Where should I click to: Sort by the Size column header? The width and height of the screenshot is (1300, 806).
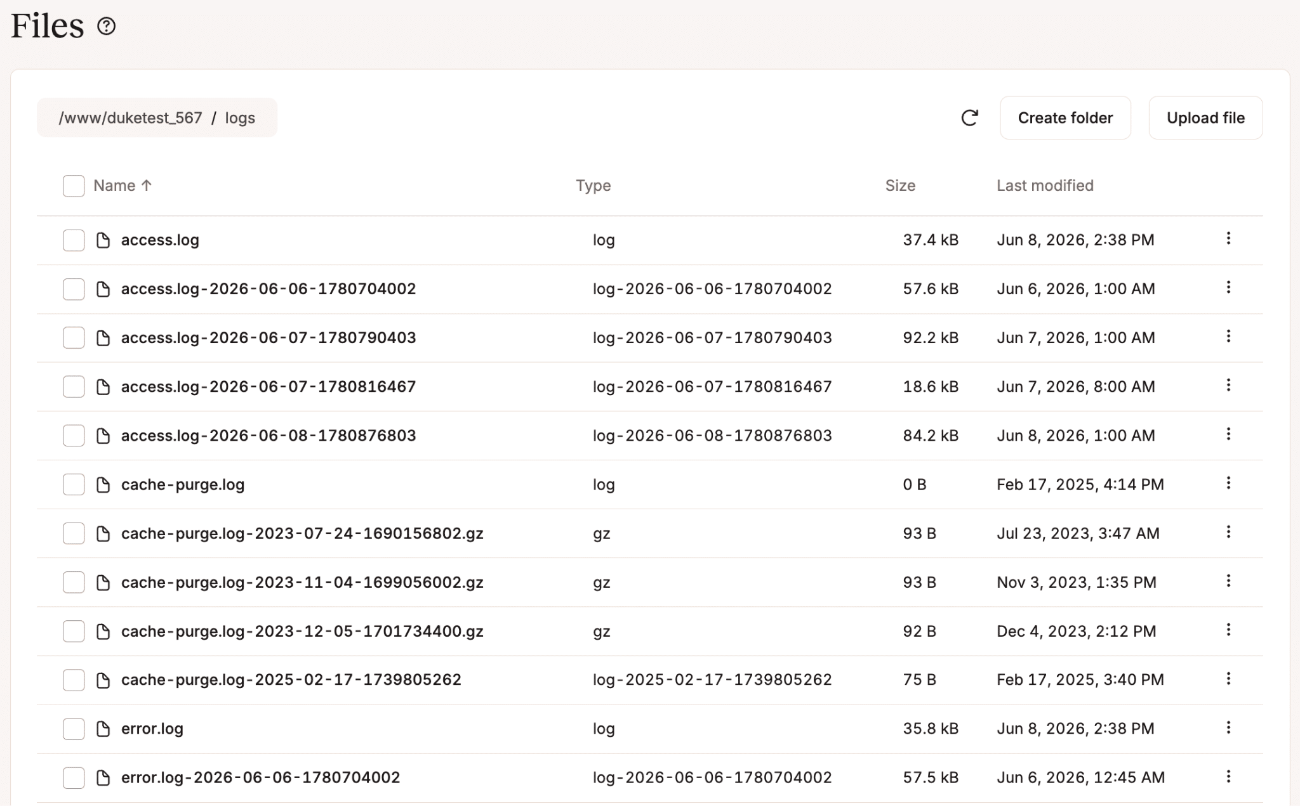900,186
